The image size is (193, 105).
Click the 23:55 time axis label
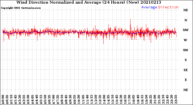[x=176, y=99]
